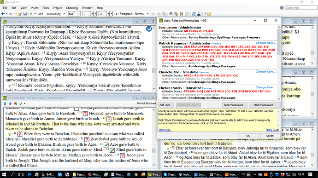Image resolution: width=318 pixels, height=178 pixels.
Task: Open the MAT book dropdown
Action: click(x=78, y=14)
